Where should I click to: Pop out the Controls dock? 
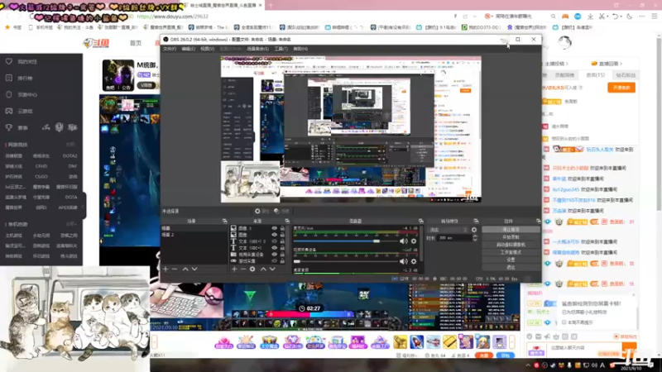(x=539, y=221)
